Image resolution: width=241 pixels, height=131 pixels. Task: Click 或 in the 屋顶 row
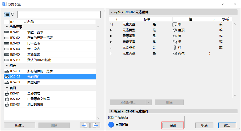click(x=221, y=30)
